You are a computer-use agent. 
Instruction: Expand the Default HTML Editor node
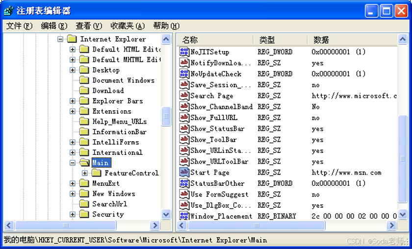point(73,50)
